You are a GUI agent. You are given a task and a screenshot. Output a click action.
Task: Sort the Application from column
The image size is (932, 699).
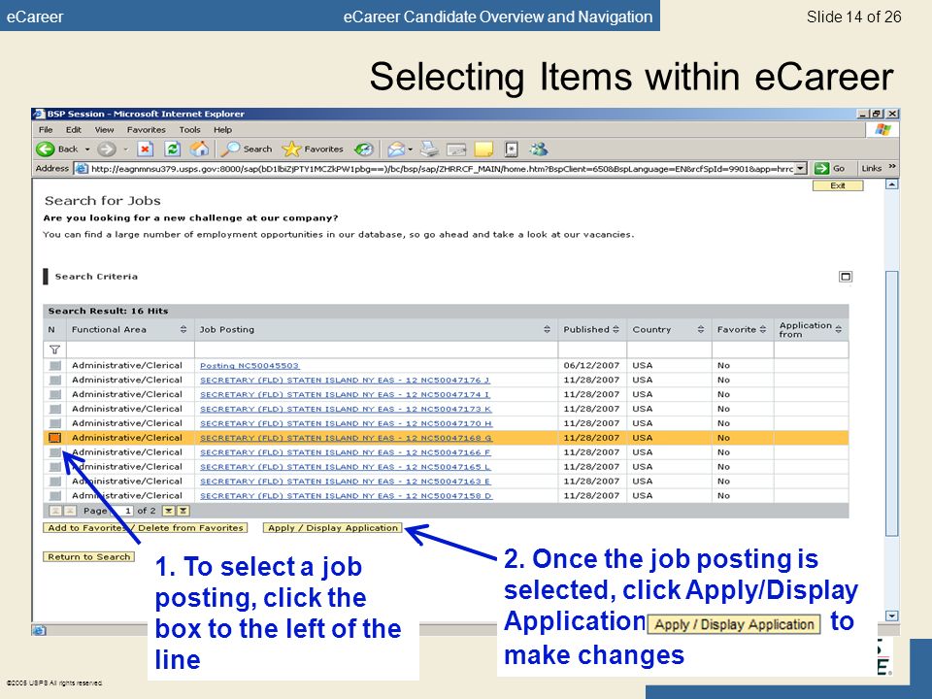838,329
